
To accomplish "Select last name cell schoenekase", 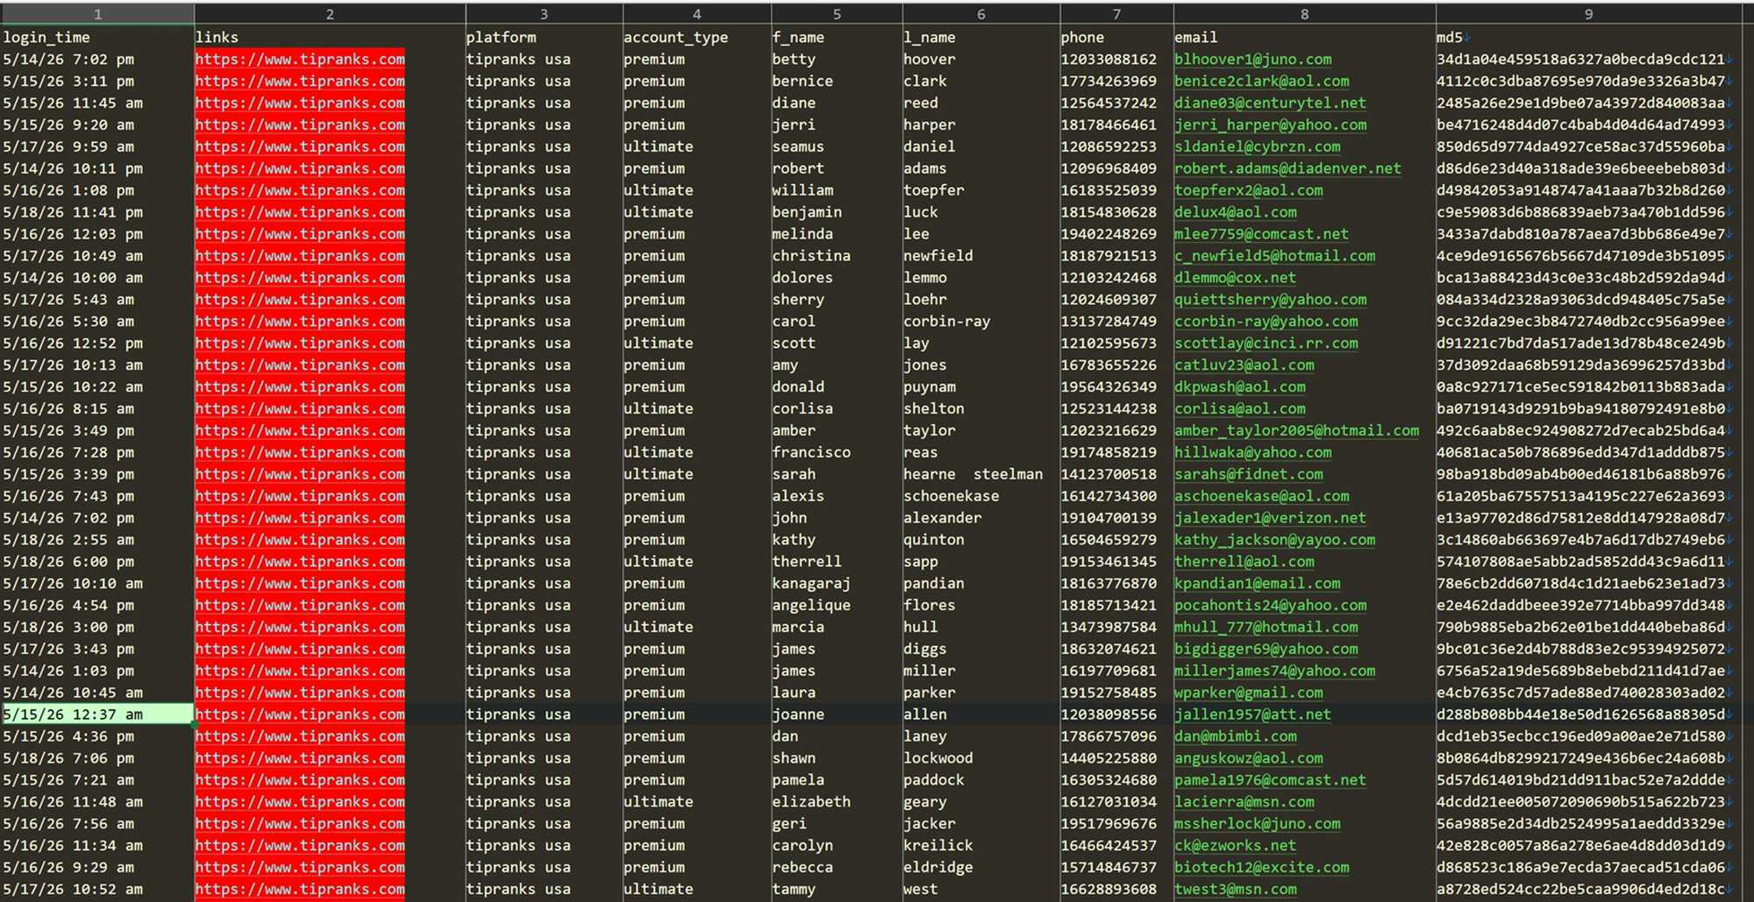I will pyautogui.click(x=952, y=496).
